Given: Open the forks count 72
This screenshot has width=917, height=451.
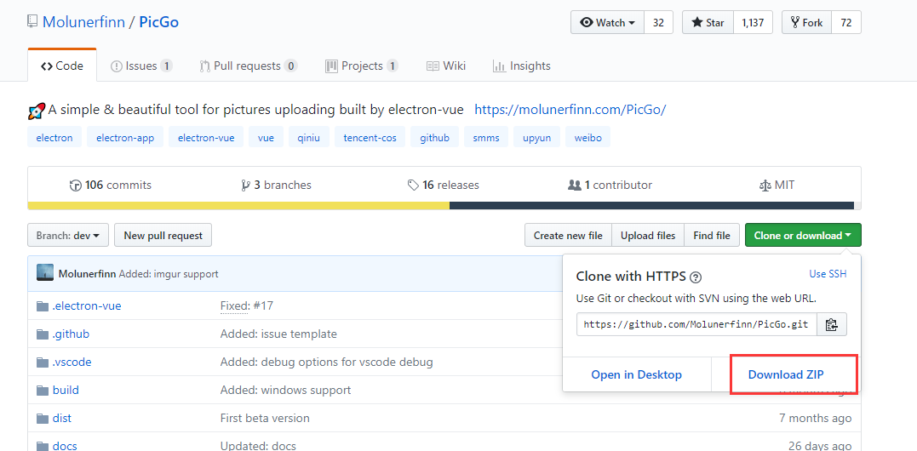Looking at the screenshot, I should coord(845,23).
